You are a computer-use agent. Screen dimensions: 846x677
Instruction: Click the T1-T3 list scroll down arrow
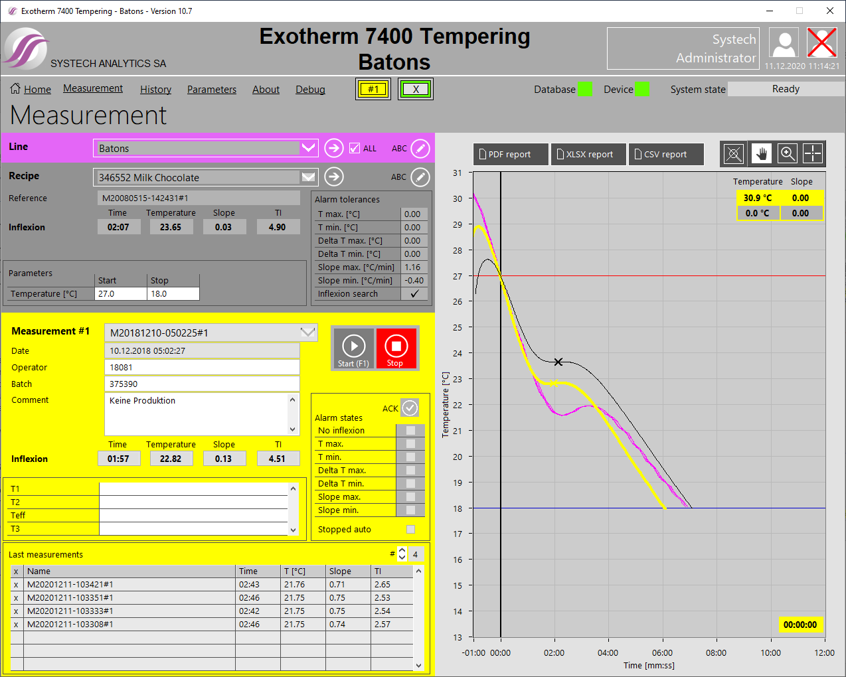tap(293, 530)
